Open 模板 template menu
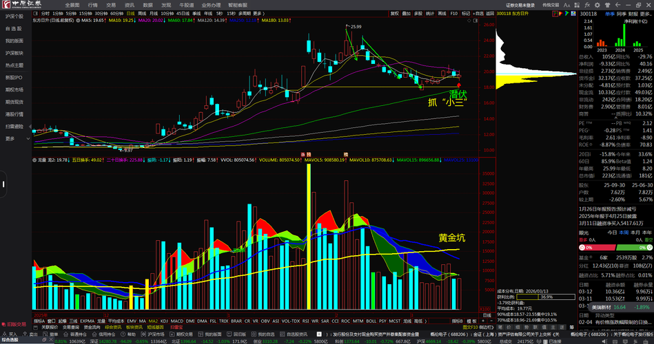Viewport: 654px width, 344px height. click(x=471, y=321)
